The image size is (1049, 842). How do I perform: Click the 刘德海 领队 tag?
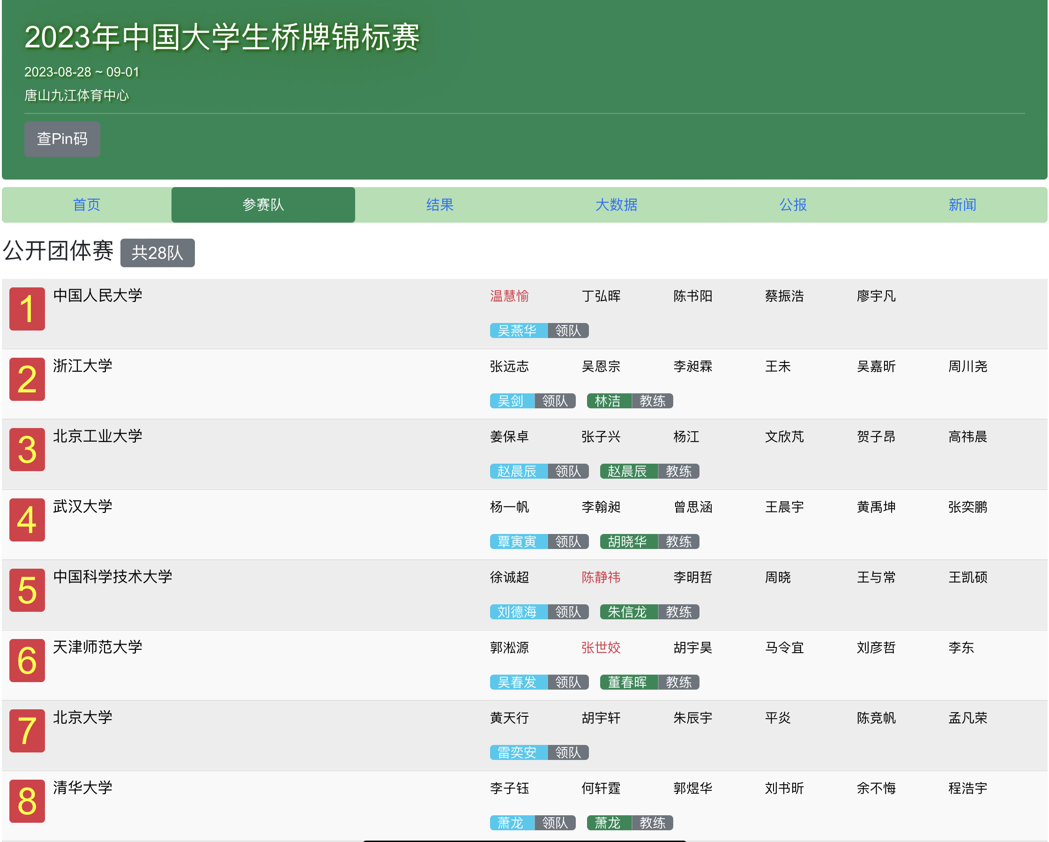pyautogui.click(x=540, y=612)
